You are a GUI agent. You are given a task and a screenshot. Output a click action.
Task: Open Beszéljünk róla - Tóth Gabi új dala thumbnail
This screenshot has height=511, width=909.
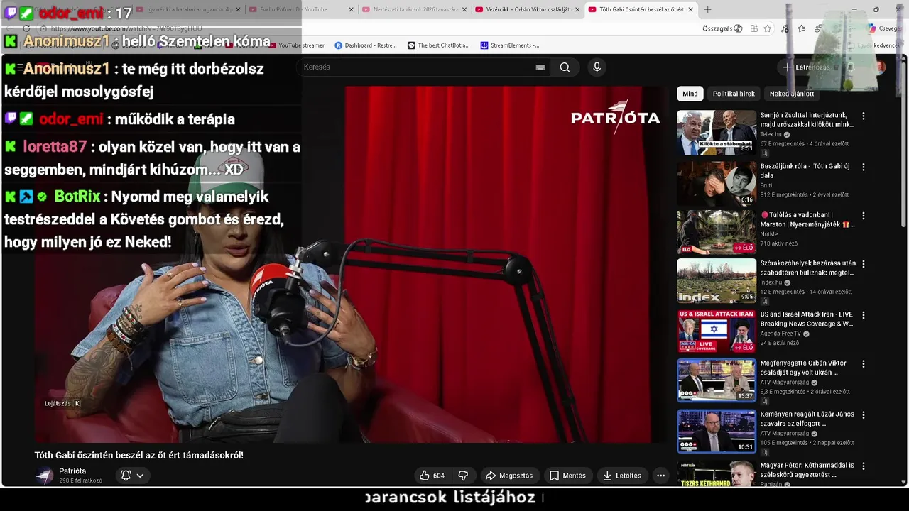(717, 184)
